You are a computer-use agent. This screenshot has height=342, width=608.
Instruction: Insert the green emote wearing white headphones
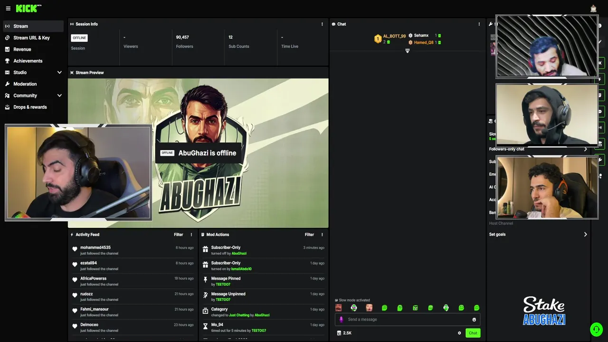[x=446, y=308]
